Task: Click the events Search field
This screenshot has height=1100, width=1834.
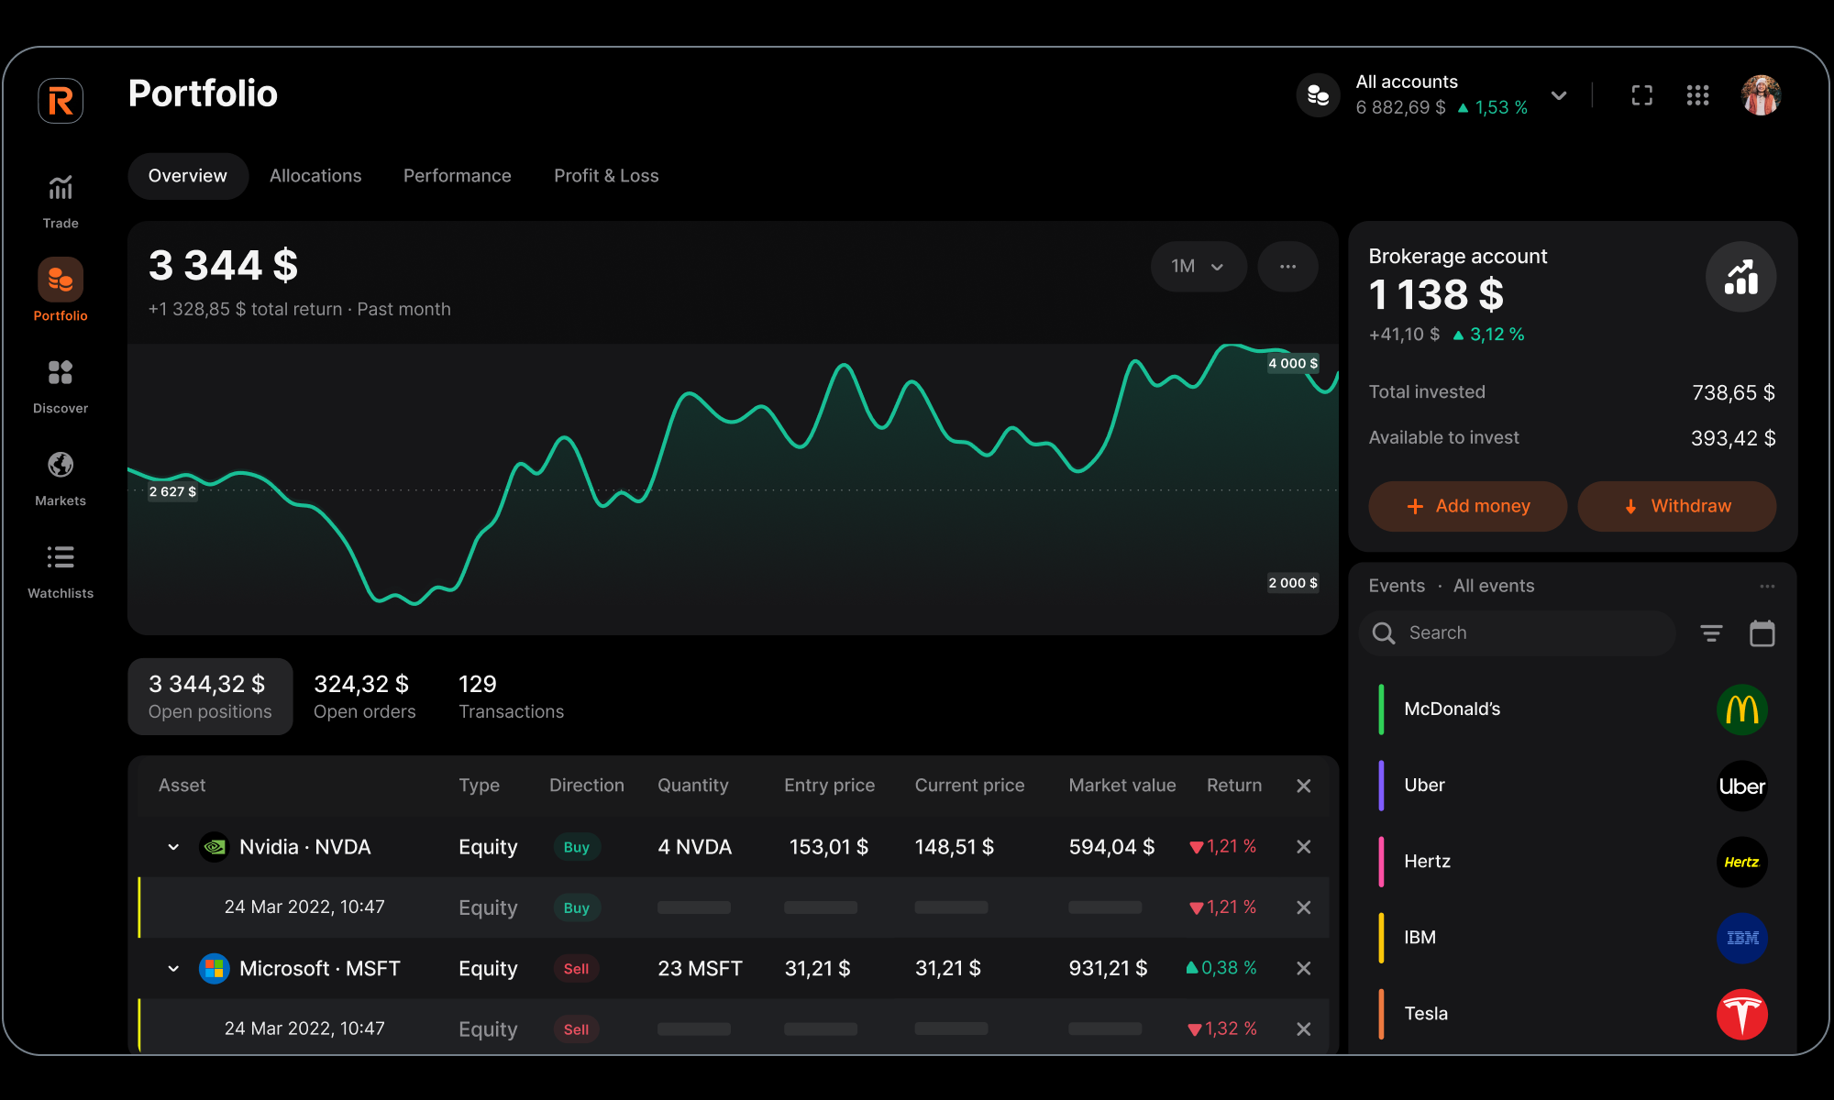Action: [1522, 633]
